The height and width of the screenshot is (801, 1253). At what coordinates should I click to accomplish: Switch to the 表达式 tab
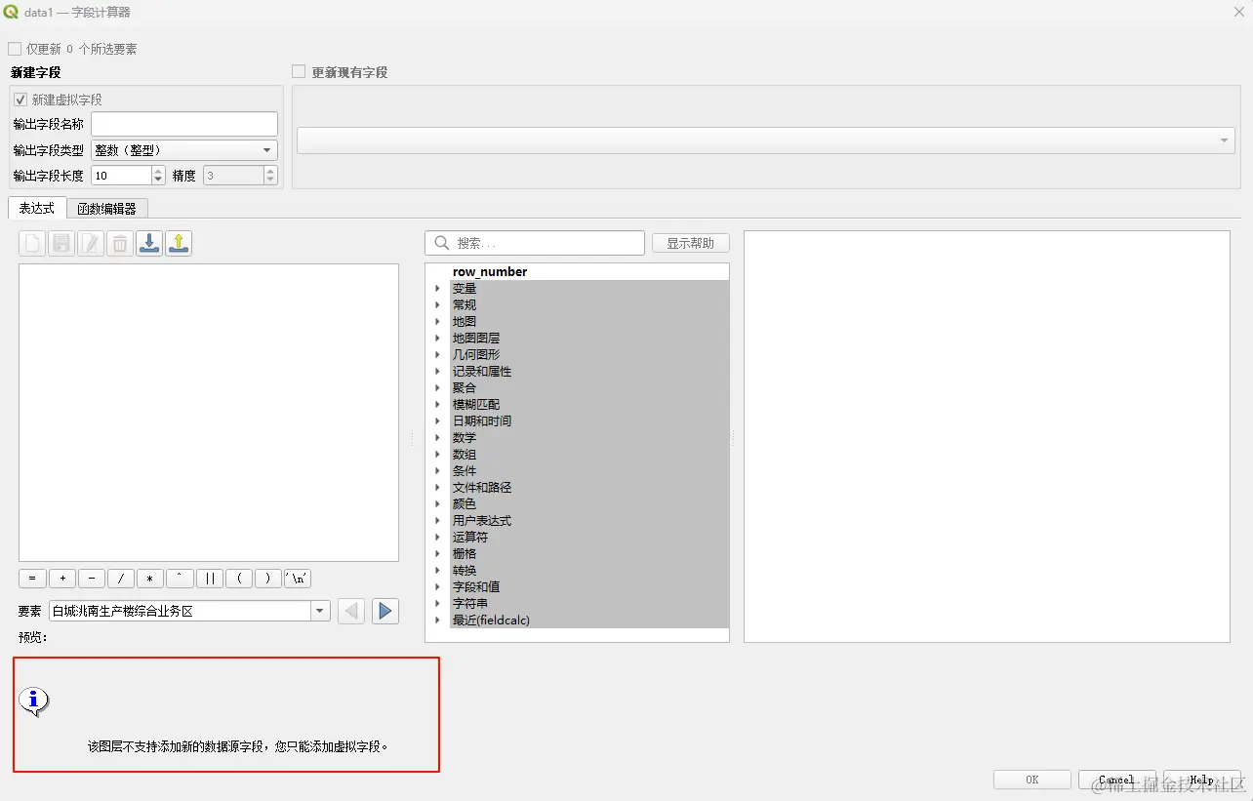click(37, 208)
